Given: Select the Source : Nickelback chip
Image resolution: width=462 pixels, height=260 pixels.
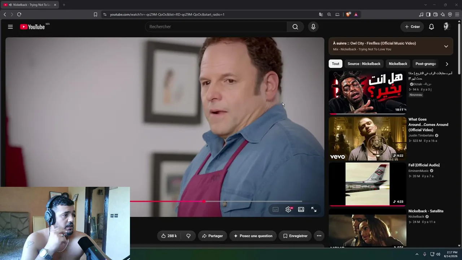Looking at the screenshot, I should (364, 64).
